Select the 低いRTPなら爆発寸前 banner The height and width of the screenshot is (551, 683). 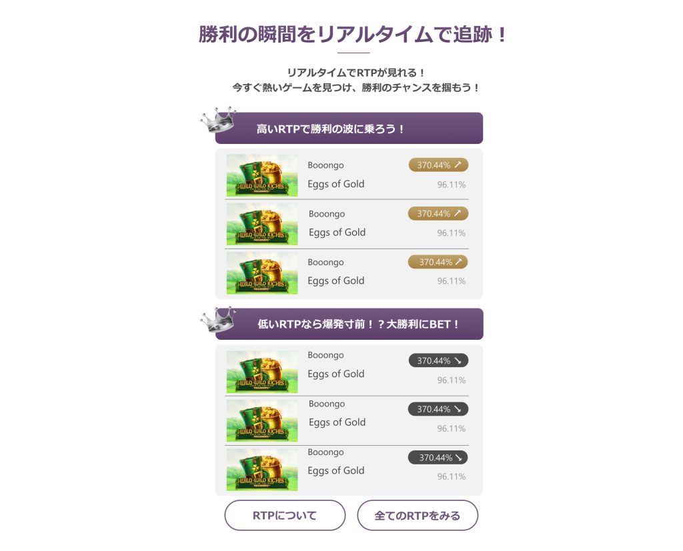[x=349, y=324]
